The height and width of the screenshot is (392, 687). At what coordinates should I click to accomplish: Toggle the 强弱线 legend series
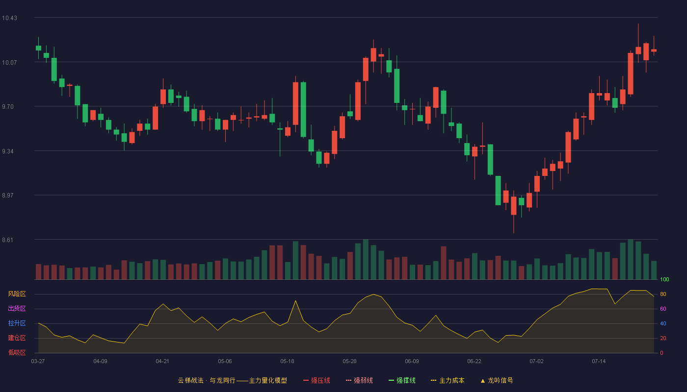(359, 380)
